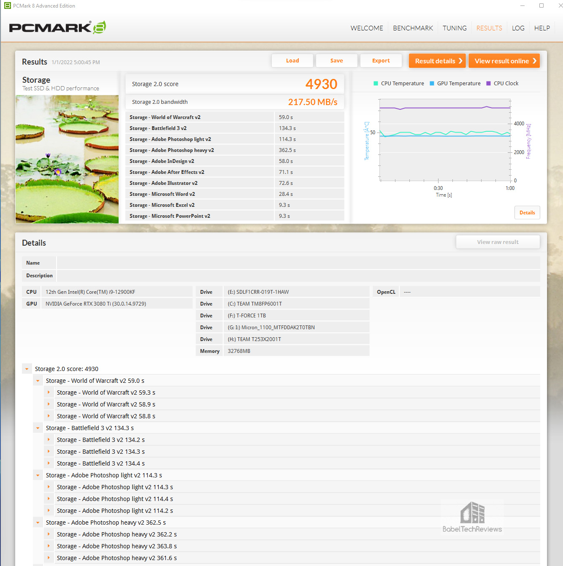This screenshot has height=566, width=563.
Task: Expand World of Warcraft v2 59.3 s run
Action: (49, 393)
